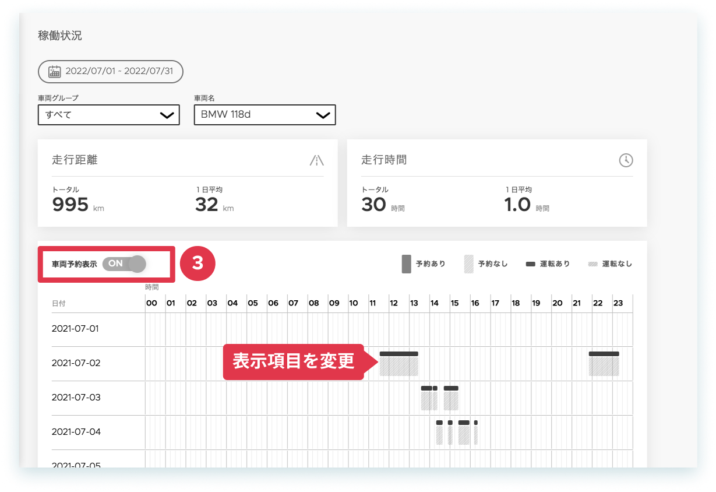Screen dimensions: 716x492
Task: Open the 車両グループ dropdown showing すべて
Action: [x=109, y=115]
